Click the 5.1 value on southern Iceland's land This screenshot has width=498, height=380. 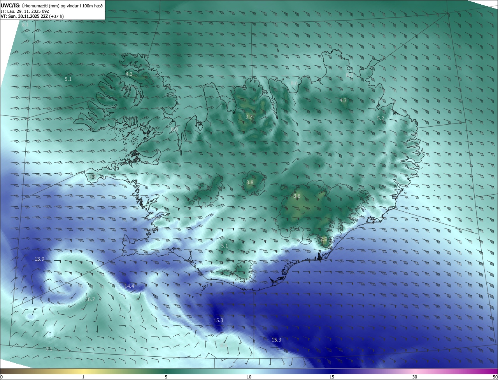point(224,246)
